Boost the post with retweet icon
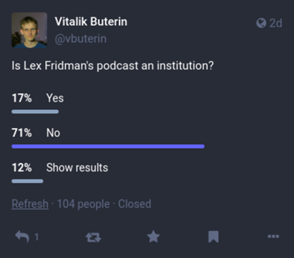The width and height of the screenshot is (294, 258). pos(93,237)
